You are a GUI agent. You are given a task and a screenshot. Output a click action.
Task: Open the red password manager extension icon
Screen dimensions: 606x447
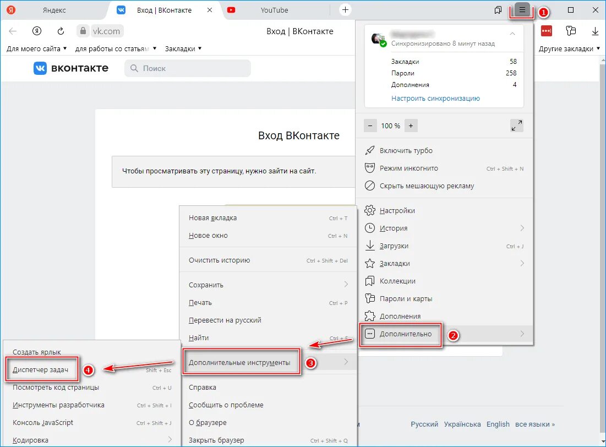point(547,31)
